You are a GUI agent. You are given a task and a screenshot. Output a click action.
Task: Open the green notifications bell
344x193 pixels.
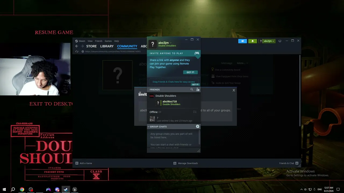point(252,41)
